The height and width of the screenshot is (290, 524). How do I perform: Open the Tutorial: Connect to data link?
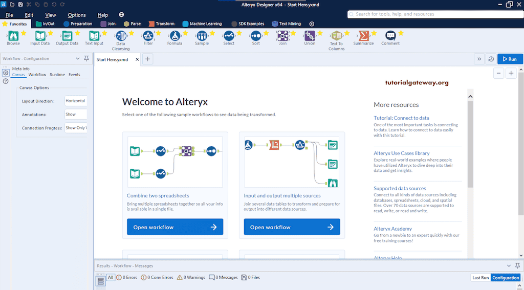click(401, 118)
